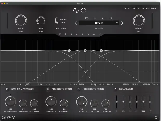Click the Low Pass knob
Screen dimensions: 161x121
coord(23,103)
